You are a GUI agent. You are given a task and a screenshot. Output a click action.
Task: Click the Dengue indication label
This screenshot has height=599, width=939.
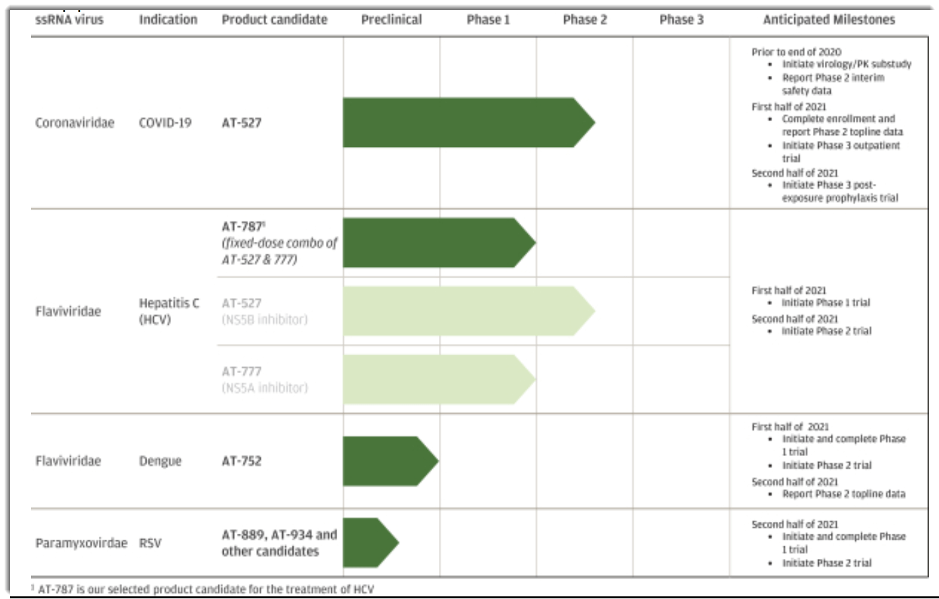(160, 461)
